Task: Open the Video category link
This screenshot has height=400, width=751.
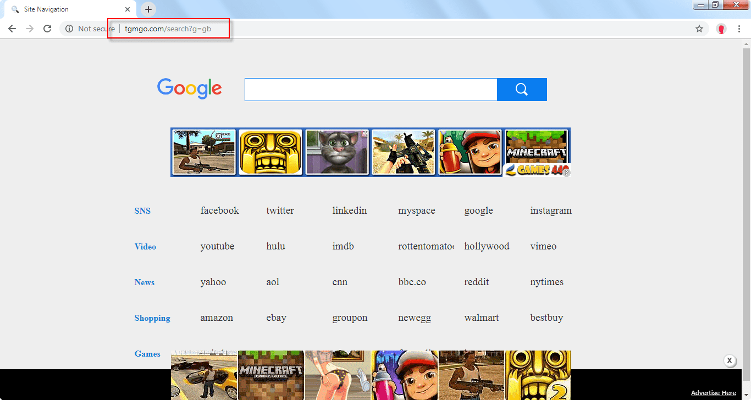Action: 145,247
